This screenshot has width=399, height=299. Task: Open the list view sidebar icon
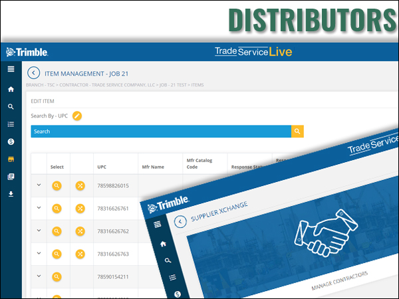[11, 124]
